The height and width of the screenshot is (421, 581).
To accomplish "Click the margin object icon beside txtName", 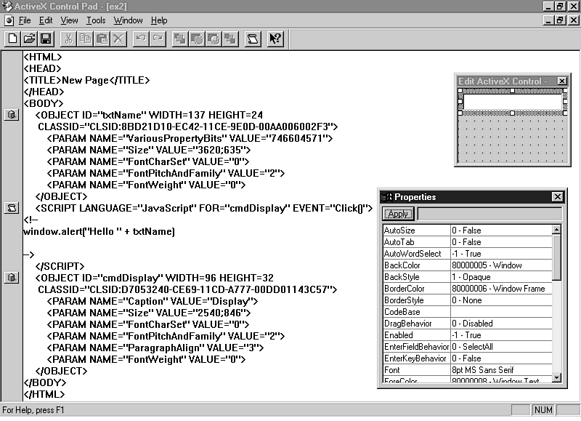I will point(12,115).
